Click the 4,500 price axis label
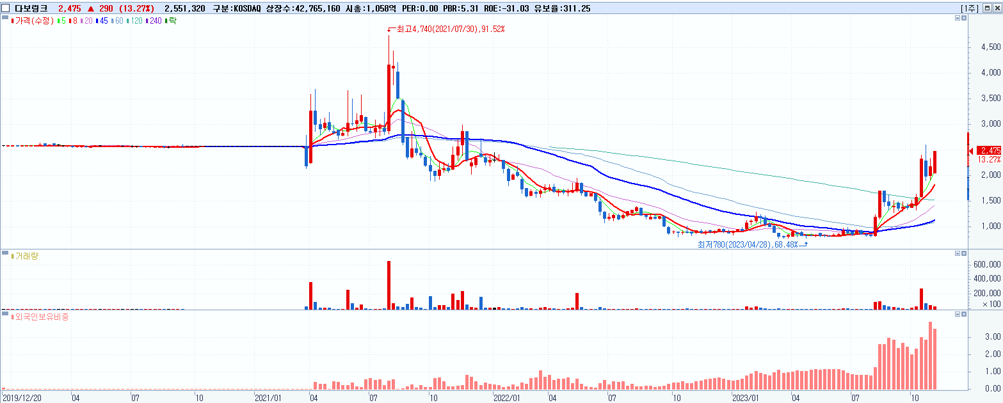This screenshot has width=1003, height=403. 990,47
